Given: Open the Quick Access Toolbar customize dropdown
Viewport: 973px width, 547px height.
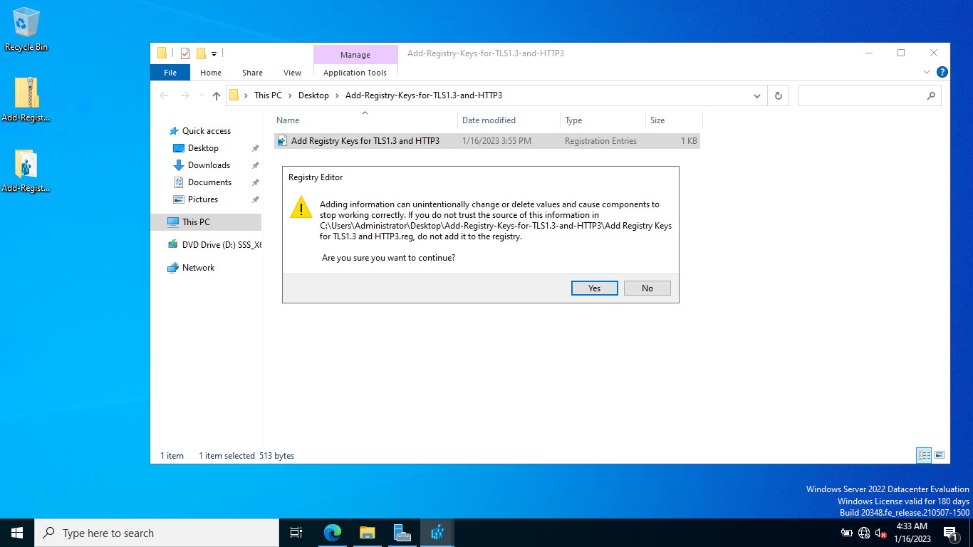Looking at the screenshot, I should click(x=214, y=53).
